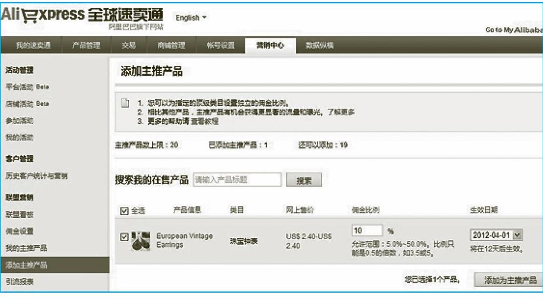543x300 pixels.
Task: Select the 帐号设置 tab
Action: point(221,46)
